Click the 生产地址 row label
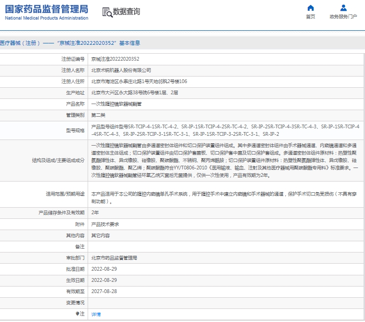Viewport: 365px width, 322px height. click(75, 92)
